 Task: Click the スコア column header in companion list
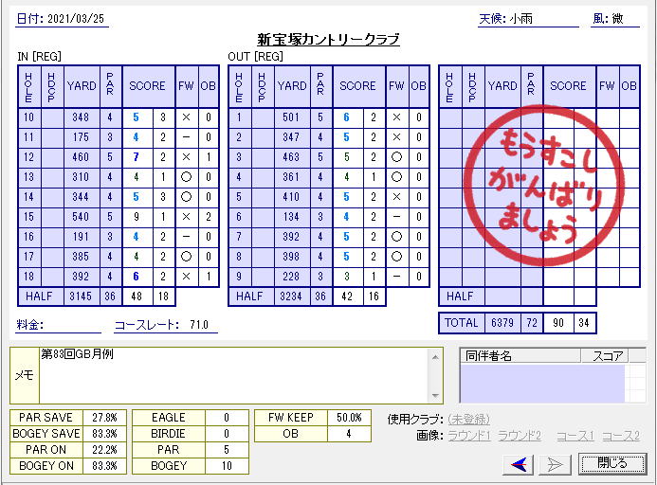[608, 356]
